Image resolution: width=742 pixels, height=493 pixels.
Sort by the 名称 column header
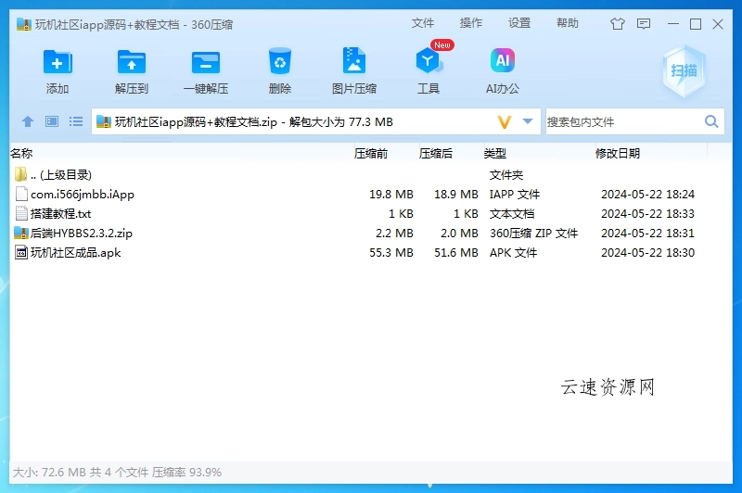click(x=21, y=153)
